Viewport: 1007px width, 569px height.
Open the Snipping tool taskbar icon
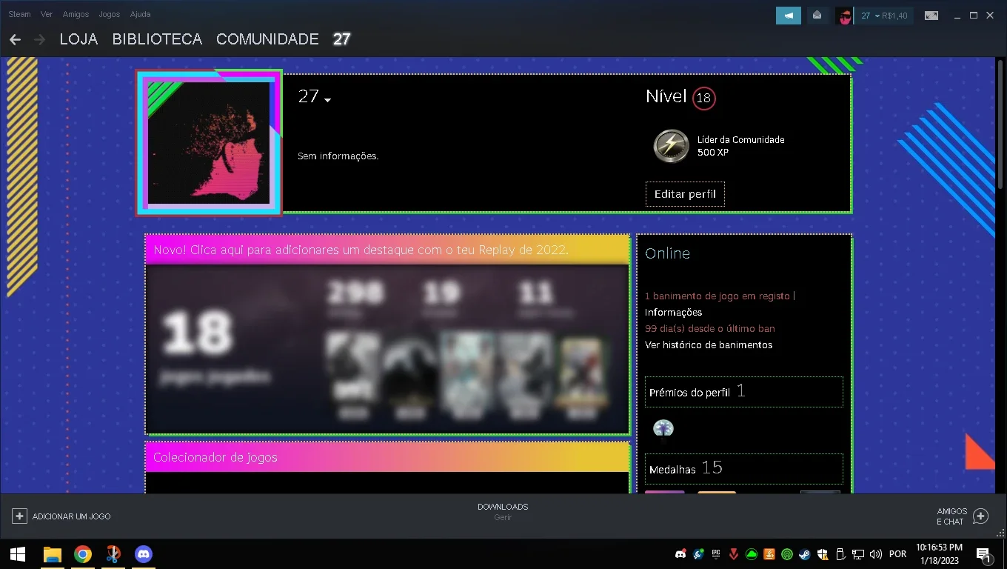coord(113,554)
